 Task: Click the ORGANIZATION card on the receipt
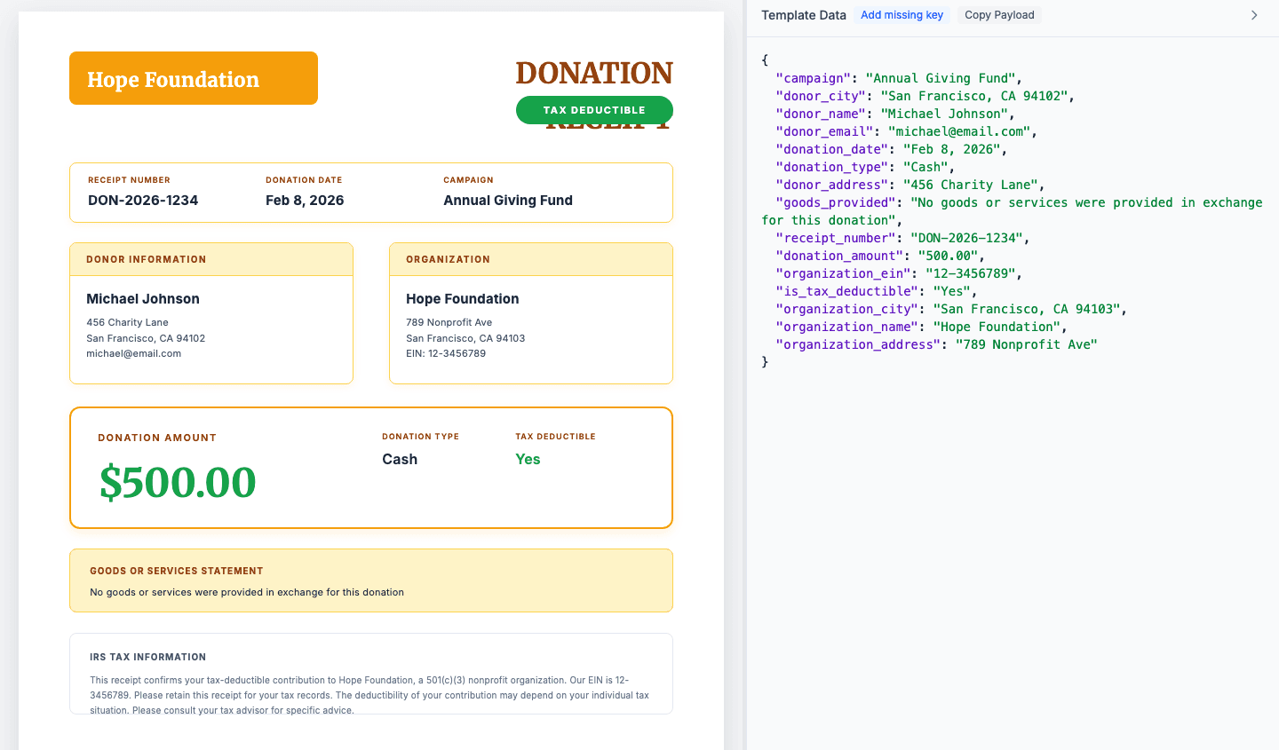(530, 313)
